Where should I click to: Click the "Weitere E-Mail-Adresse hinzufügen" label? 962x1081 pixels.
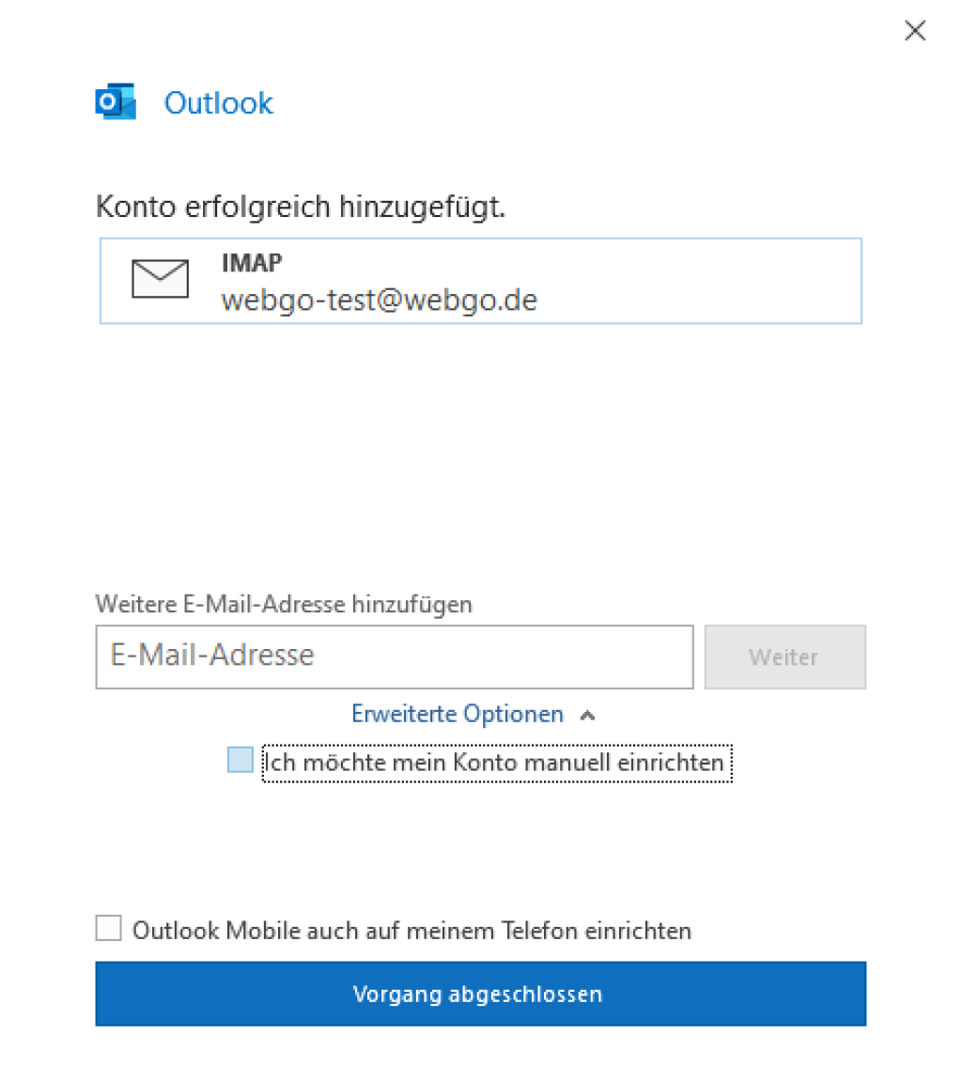[284, 604]
